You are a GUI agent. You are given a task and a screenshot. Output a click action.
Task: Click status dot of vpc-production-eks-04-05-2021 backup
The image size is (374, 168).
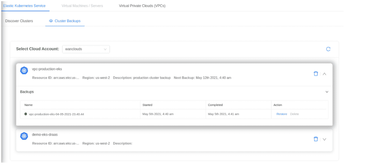tap(26, 114)
